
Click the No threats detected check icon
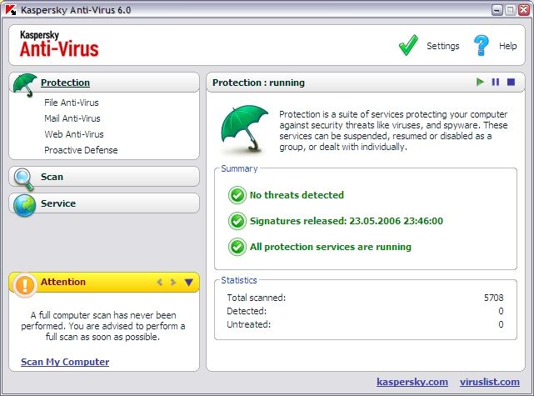pos(237,195)
